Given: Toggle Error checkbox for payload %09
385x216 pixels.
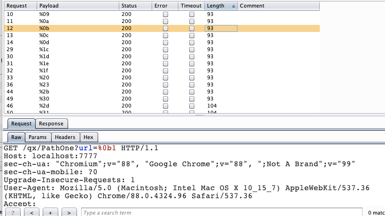Looking at the screenshot, I should (165, 14).
